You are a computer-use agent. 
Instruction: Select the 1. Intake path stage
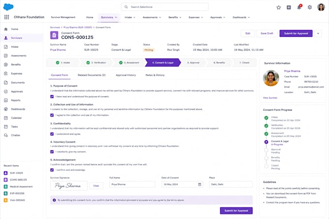(63, 63)
